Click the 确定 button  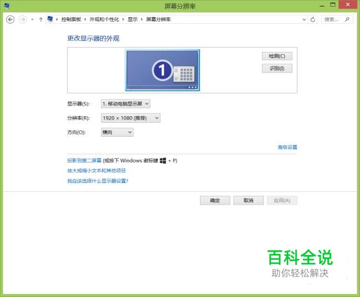tap(215, 200)
